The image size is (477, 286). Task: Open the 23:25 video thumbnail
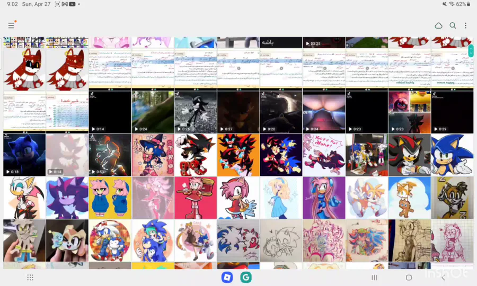pos(324,42)
